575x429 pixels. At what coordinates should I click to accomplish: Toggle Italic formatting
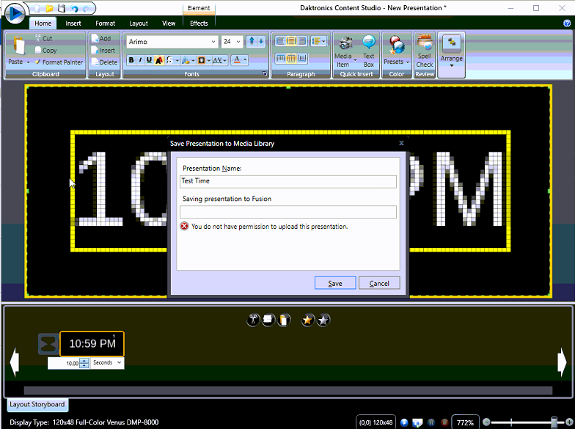pyautogui.click(x=140, y=60)
